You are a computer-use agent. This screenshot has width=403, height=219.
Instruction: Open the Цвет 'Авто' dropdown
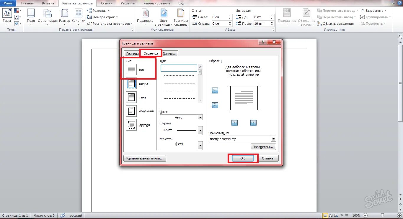tap(200, 117)
